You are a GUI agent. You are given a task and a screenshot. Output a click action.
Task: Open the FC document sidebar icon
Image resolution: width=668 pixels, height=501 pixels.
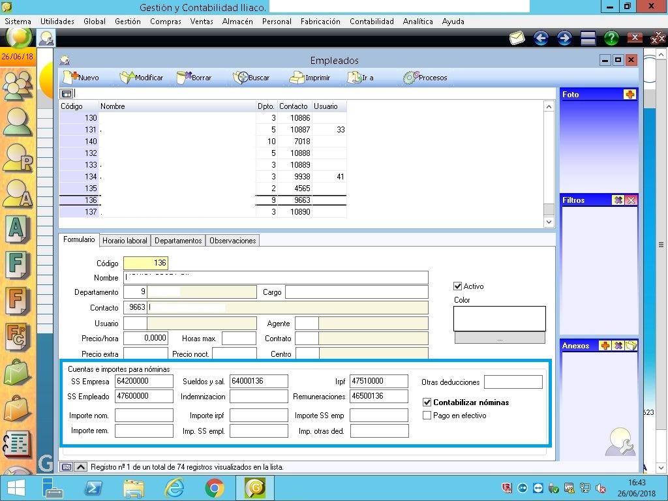pyautogui.click(x=18, y=337)
